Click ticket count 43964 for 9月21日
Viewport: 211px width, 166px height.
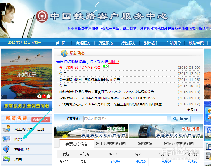tap(167, 161)
